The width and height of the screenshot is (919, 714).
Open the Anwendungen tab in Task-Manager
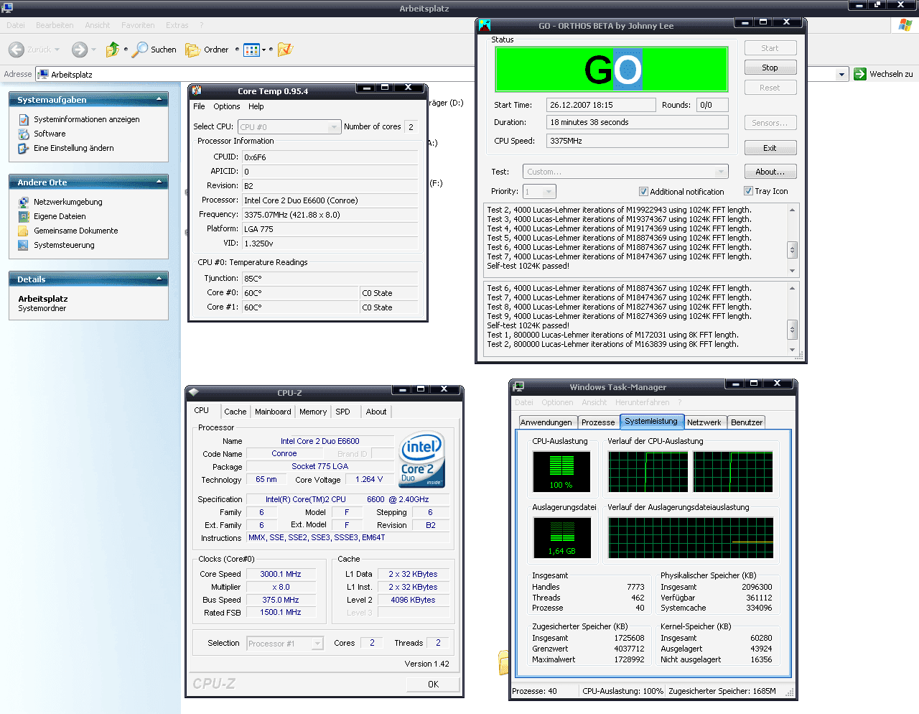click(x=546, y=422)
